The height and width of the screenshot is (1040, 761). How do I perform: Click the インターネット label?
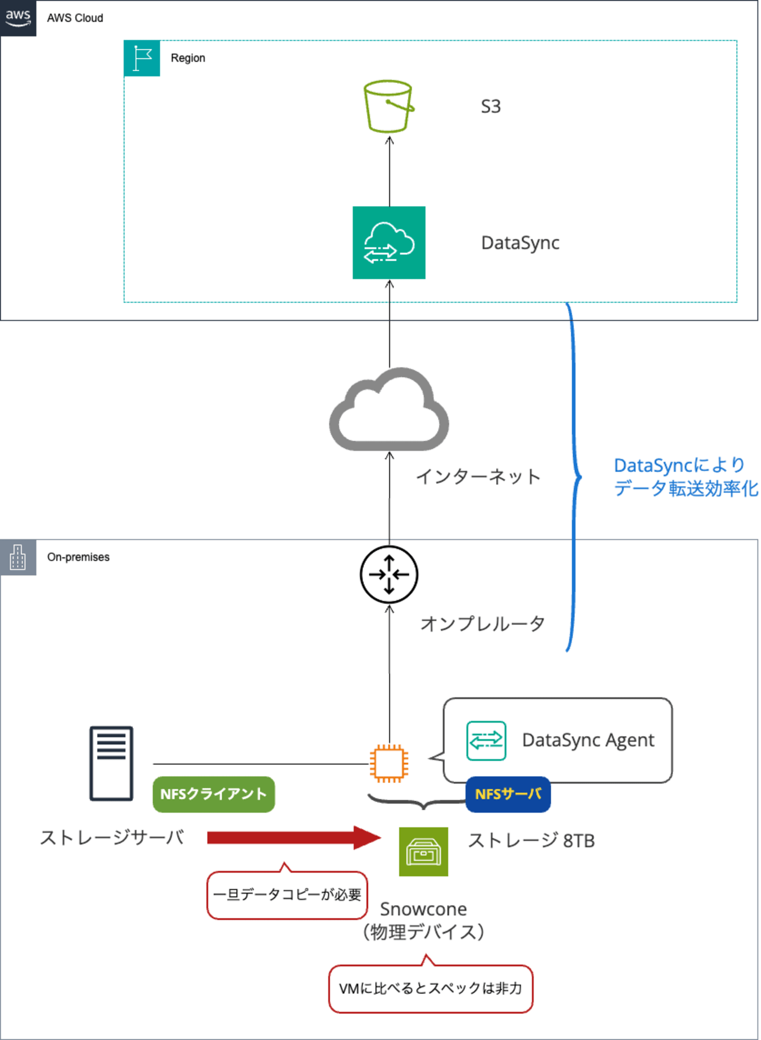(x=478, y=477)
